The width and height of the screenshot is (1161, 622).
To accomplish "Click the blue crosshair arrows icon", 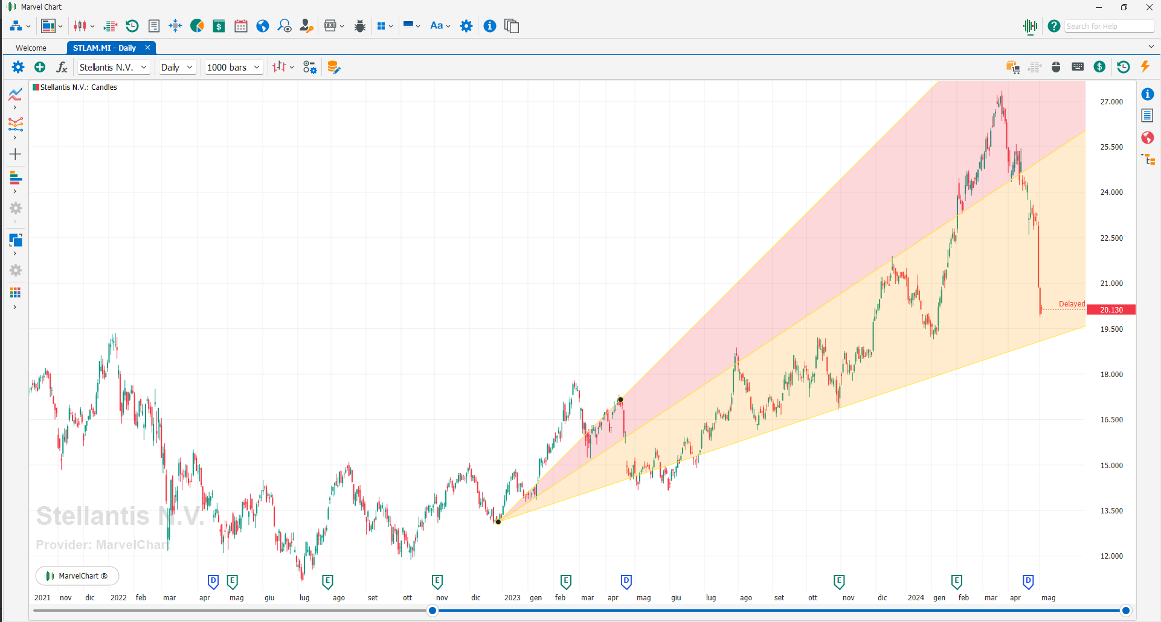I will pos(175,26).
